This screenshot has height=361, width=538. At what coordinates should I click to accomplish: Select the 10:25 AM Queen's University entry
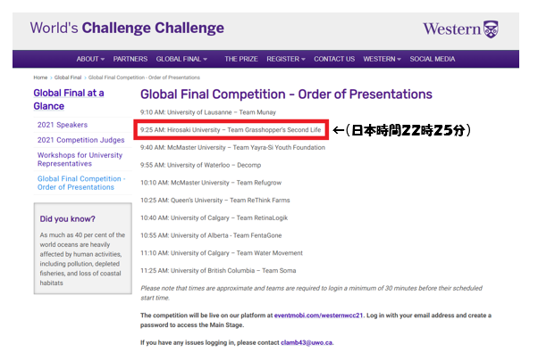tap(215, 201)
